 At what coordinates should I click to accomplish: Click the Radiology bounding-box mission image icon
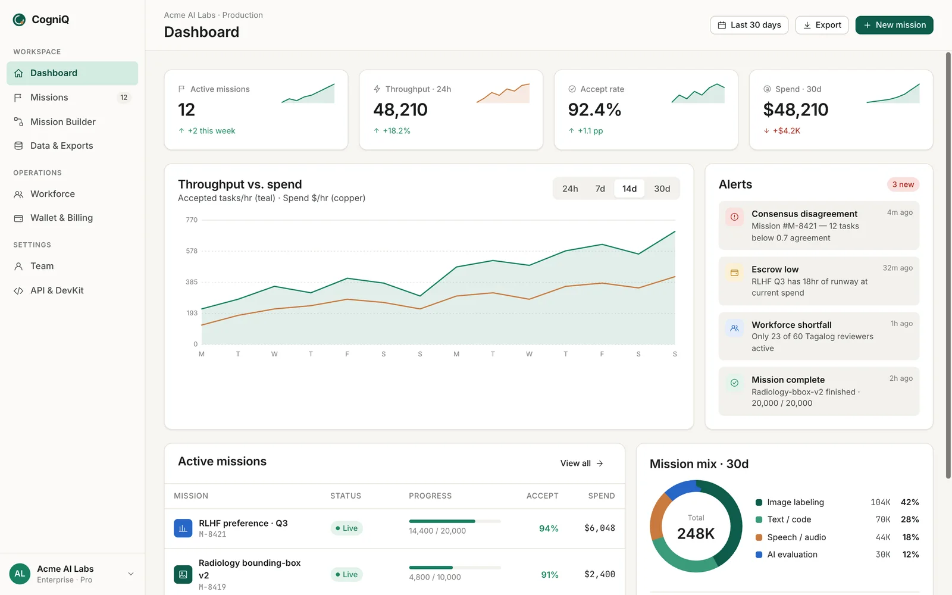coord(183,574)
